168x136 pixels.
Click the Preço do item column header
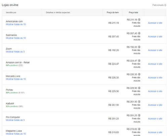point(113,12)
